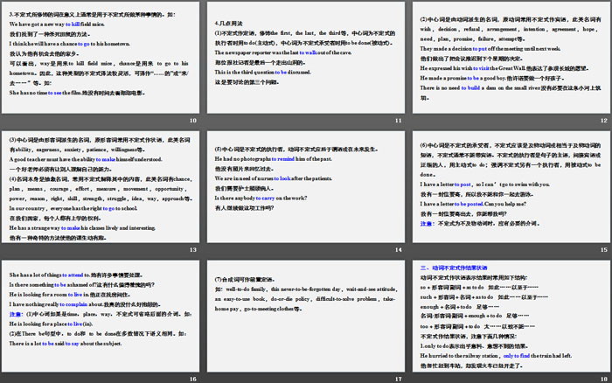Click the slide number 13 label

[x=193, y=250]
